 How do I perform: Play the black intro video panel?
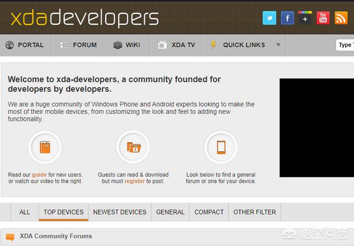pos(317,128)
